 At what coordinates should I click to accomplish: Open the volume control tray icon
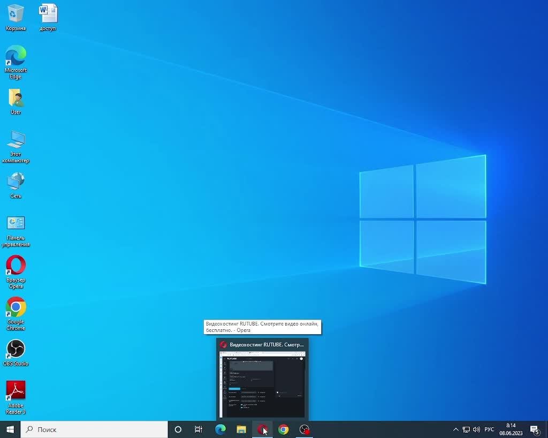coord(476,429)
